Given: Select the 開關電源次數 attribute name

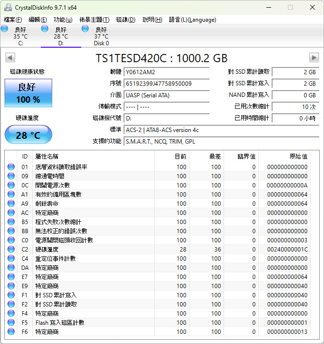Looking at the screenshot, I should tap(52, 185).
